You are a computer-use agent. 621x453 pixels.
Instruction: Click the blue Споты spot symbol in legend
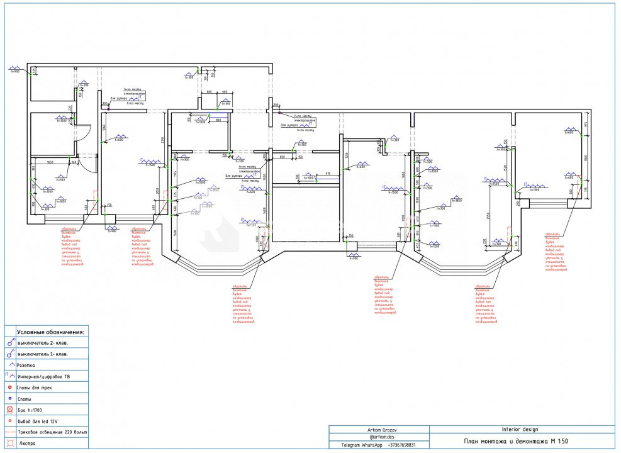point(11,399)
